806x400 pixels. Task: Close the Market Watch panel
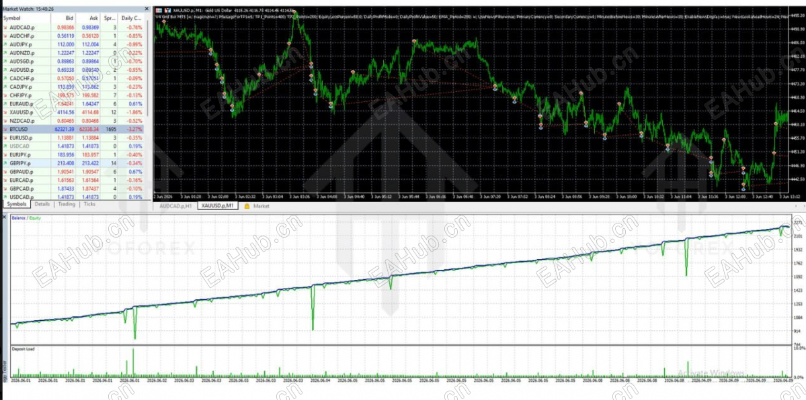coord(147,9)
